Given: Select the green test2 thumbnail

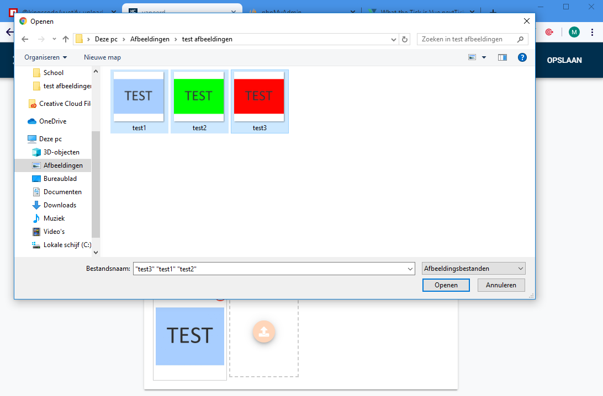Looking at the screenshot, I should 199,95.
